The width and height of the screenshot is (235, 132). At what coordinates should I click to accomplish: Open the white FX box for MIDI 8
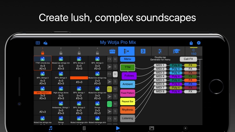190,91
